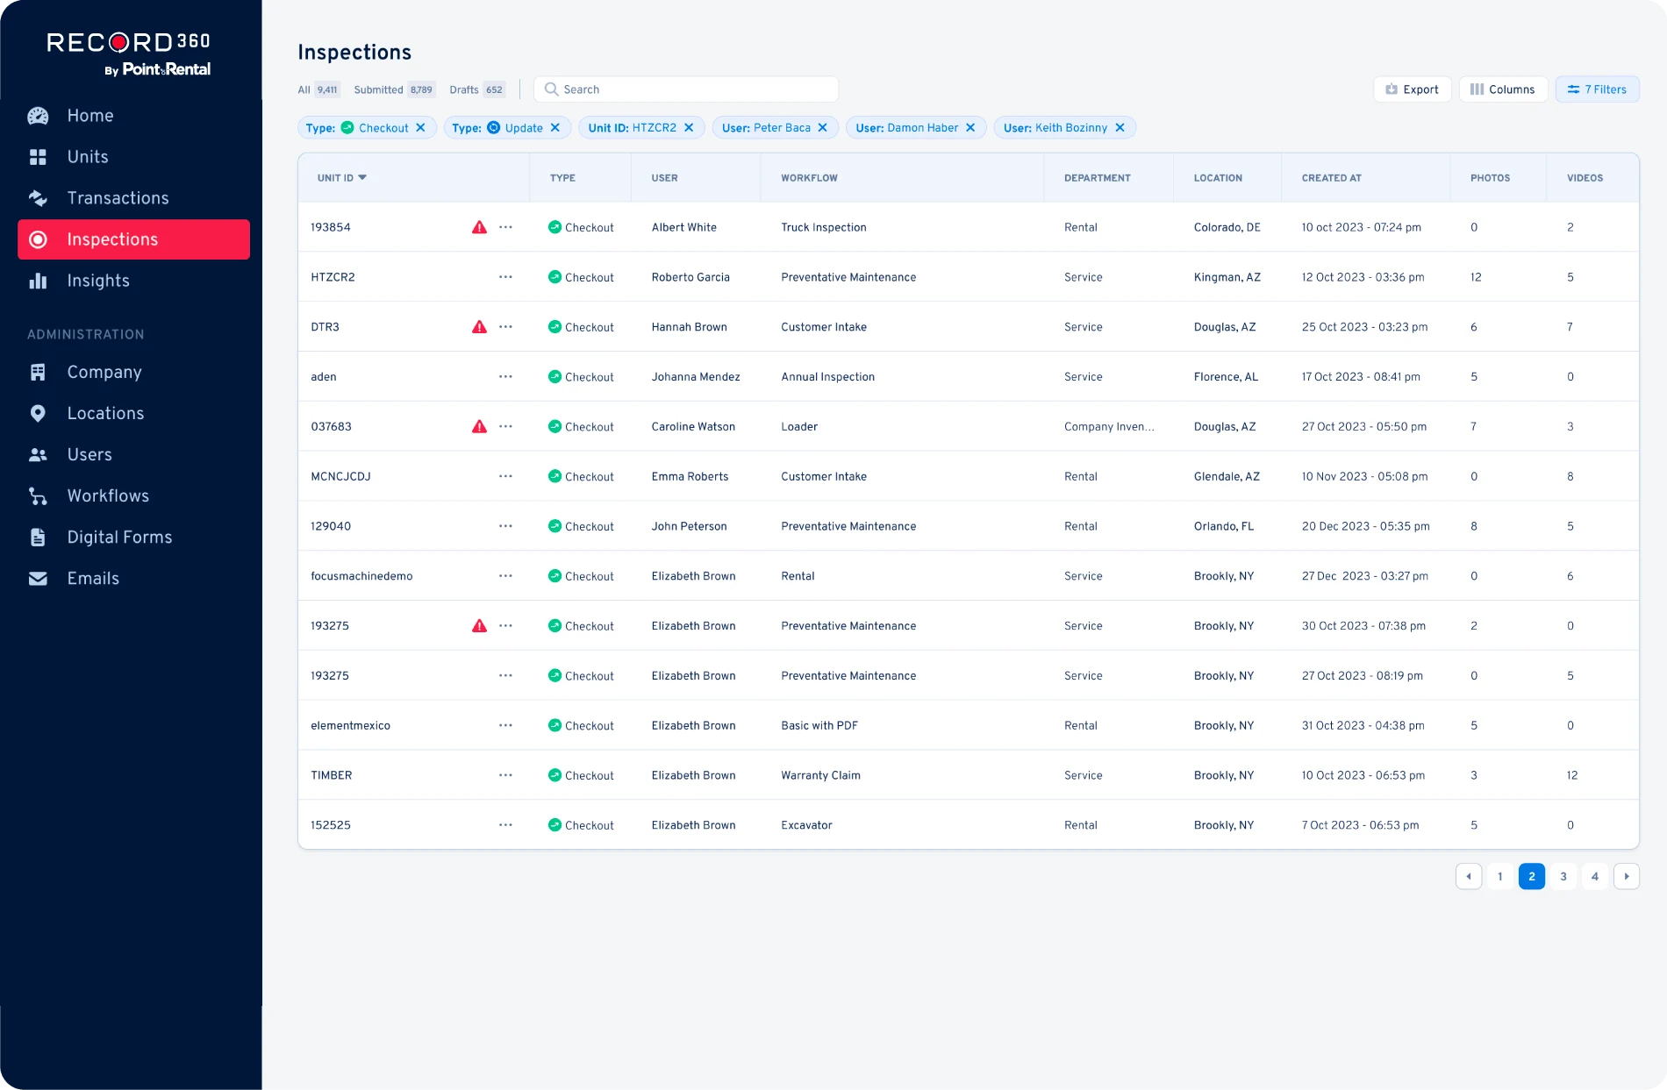
Task: Click warning triangle on unit 193854
Action: 479,227
